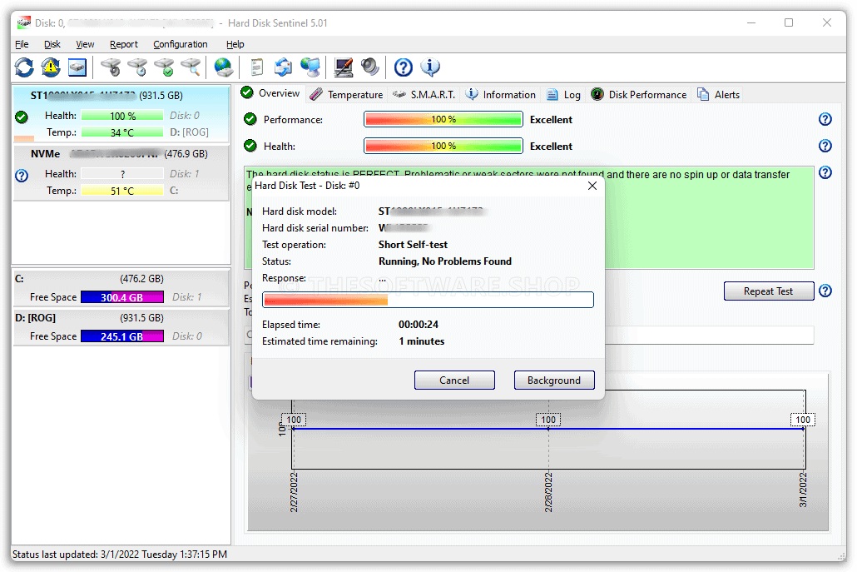Click the unknown-status question icon for NVMe disk
Viewport: 857px width, 572px height.
point(22,176)
